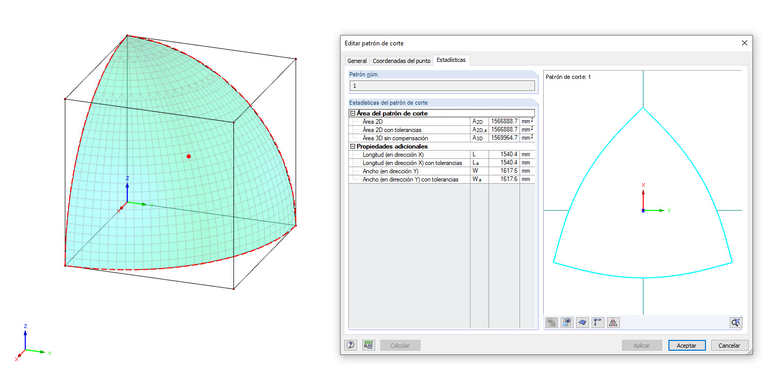This screenshot has height=376, width=773.
Task: Click the Área 2D row label
Action: 373,122
